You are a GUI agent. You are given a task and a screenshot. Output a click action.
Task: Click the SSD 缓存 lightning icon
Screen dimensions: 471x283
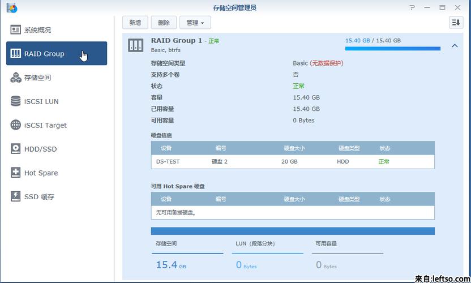coord(16,196)
